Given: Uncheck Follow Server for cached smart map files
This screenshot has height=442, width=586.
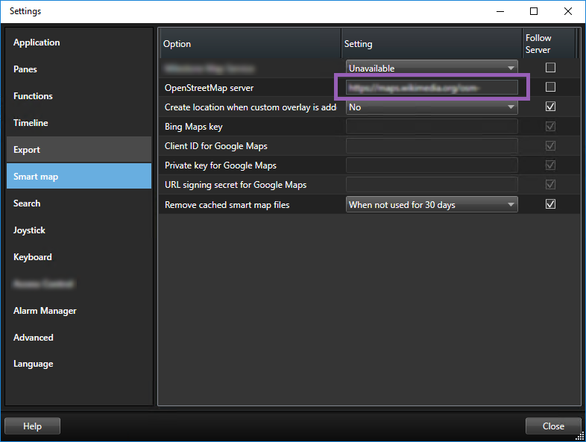Looking at the screenshot, I should (550, 204).
